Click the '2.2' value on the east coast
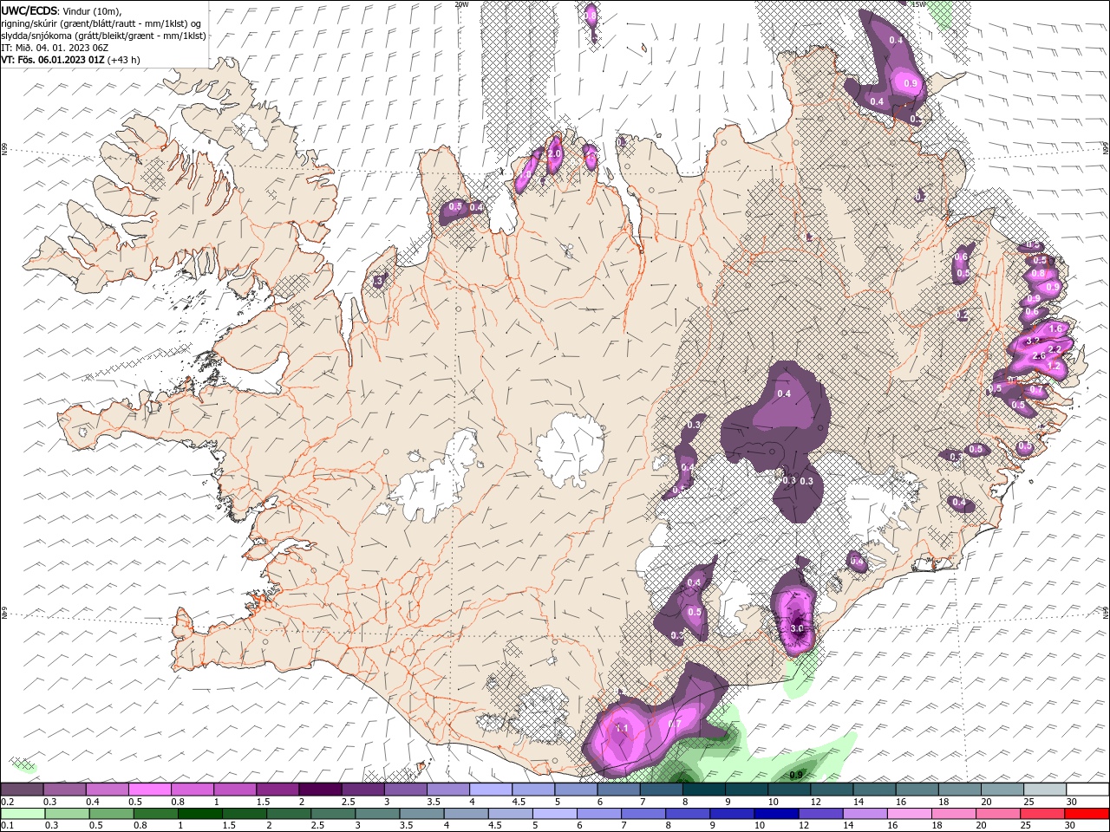Screen dimensions: 1110x832 (1055, 349)
